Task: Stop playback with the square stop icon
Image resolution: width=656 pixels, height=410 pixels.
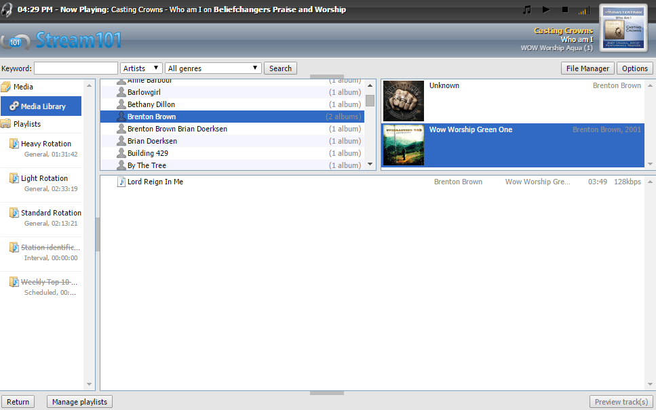Action: click(x=565, y=10)
